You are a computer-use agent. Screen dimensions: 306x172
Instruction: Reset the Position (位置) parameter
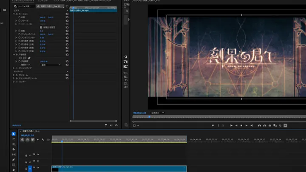(67, 17)
